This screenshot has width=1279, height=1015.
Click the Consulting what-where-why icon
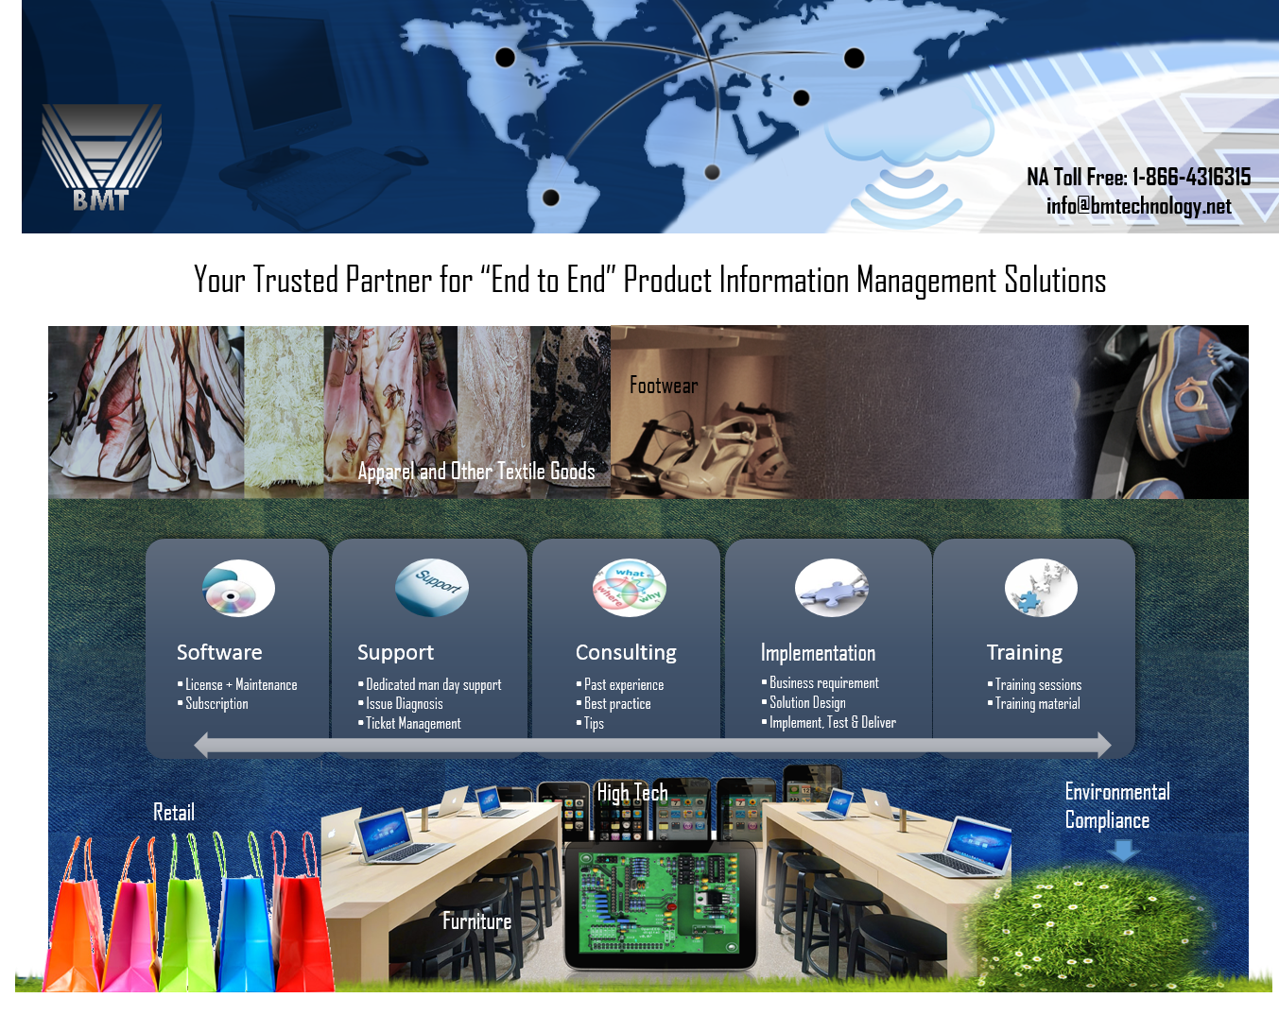[629, 588]
